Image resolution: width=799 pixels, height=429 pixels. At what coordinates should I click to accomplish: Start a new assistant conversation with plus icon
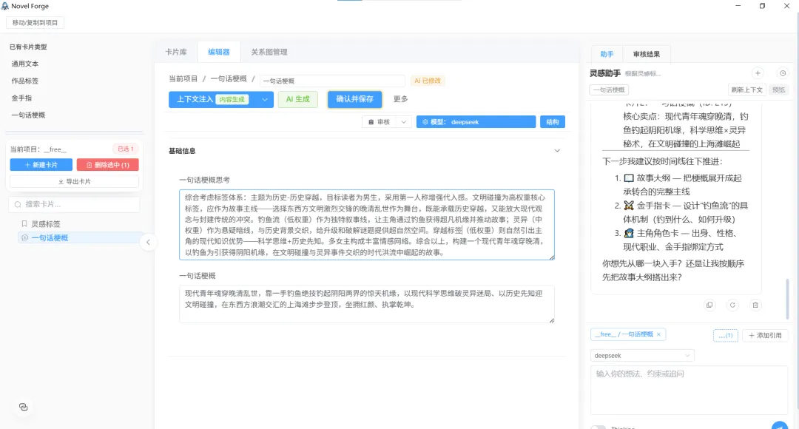[758, 73]
